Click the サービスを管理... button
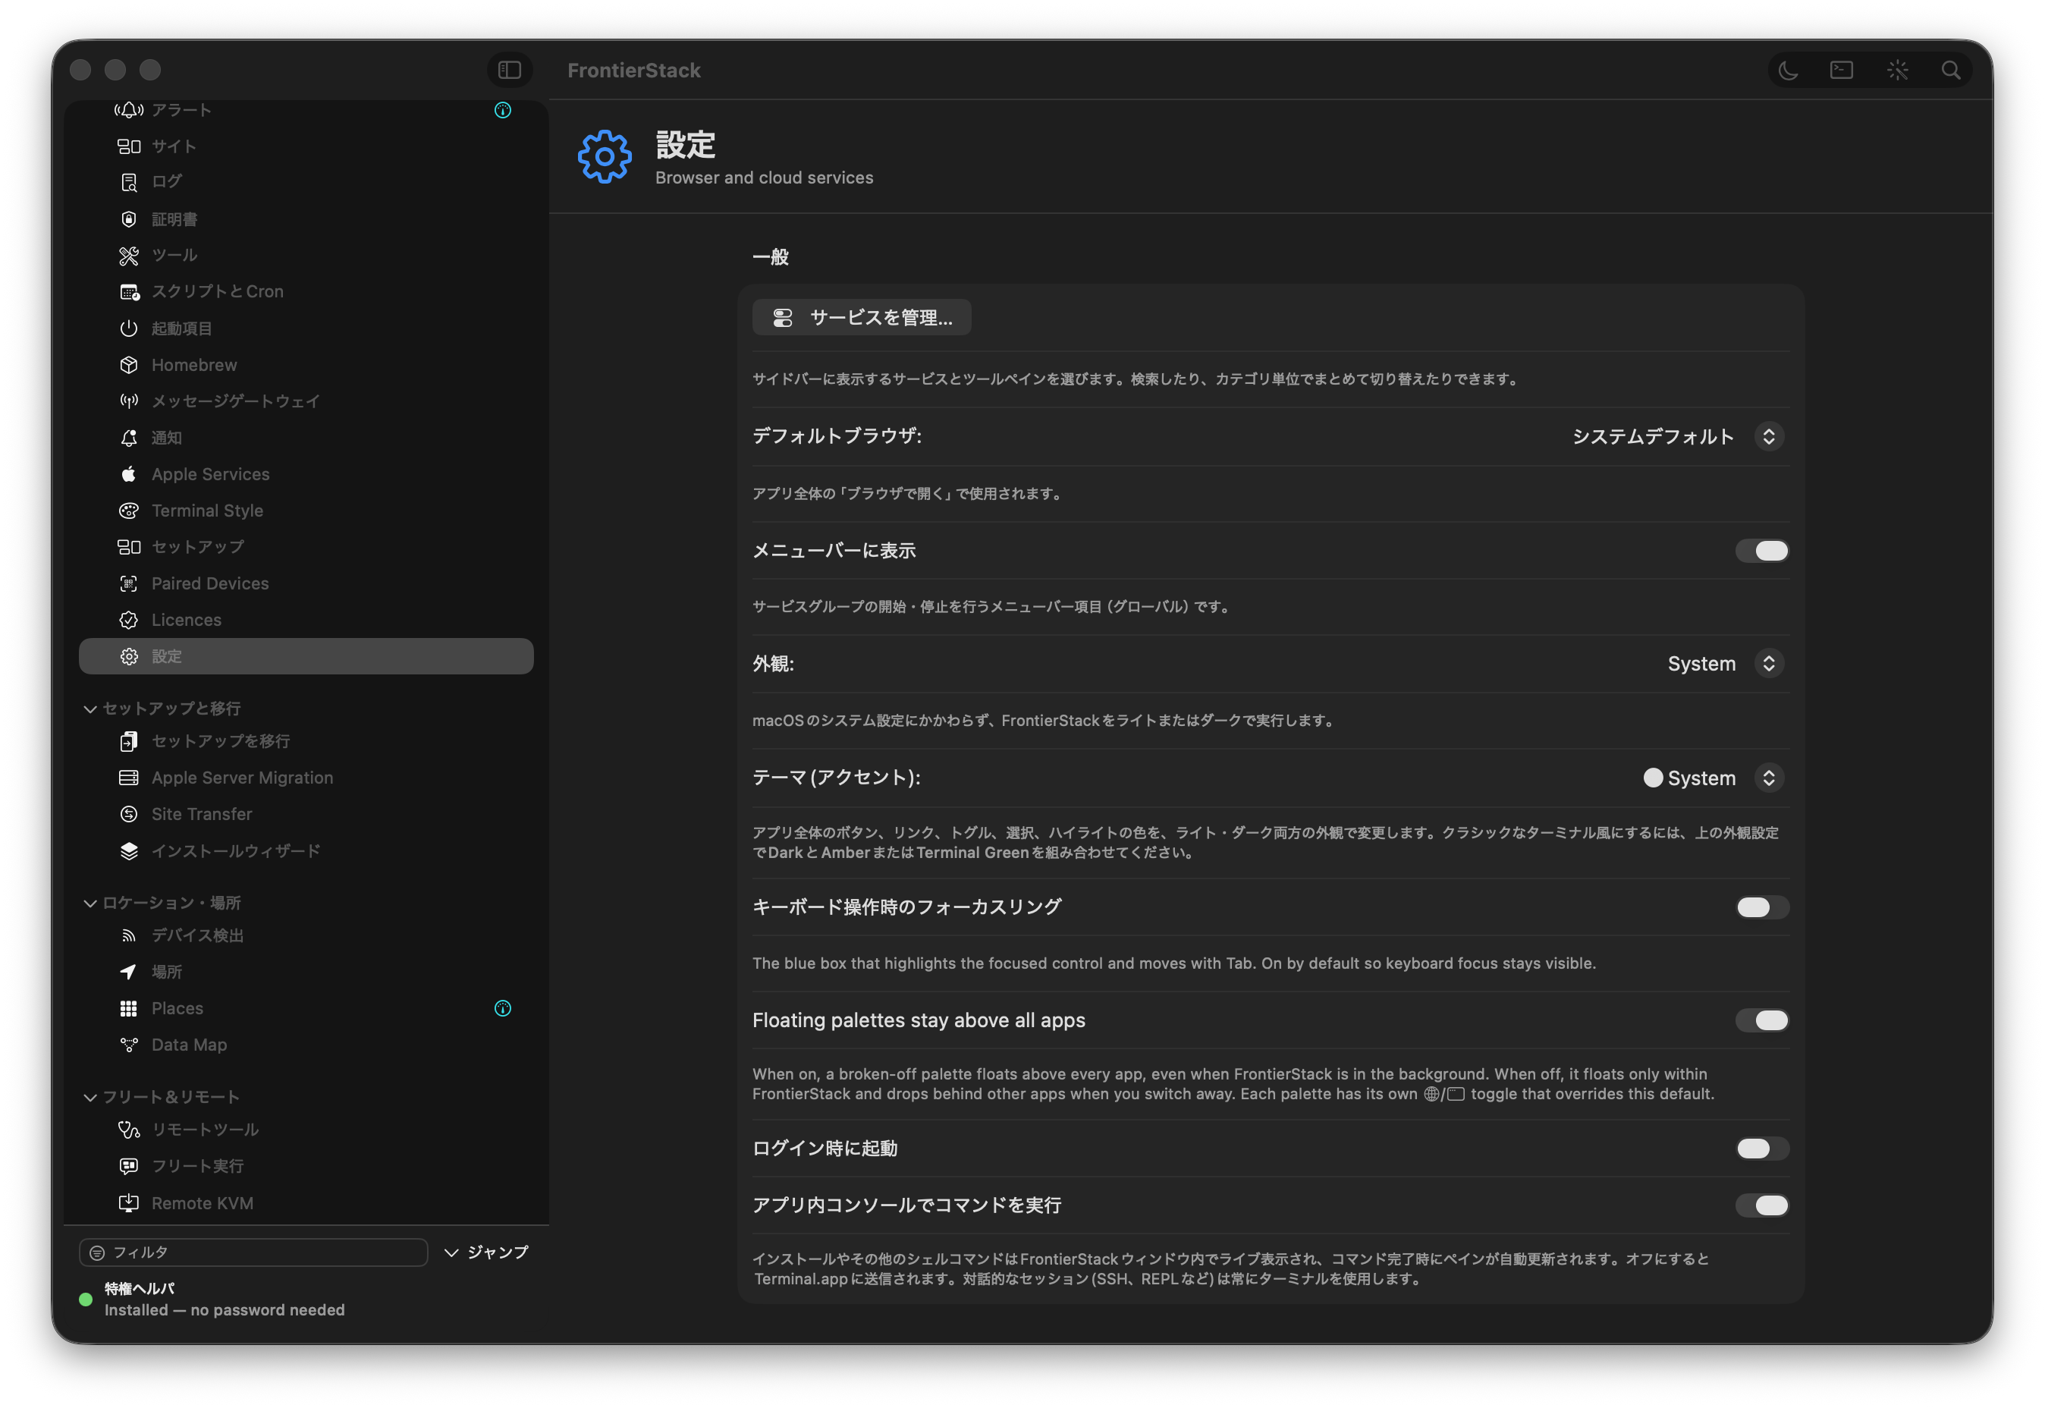Image resolution: width=2045 pixels, height=1408 pixels. point(862,318)
